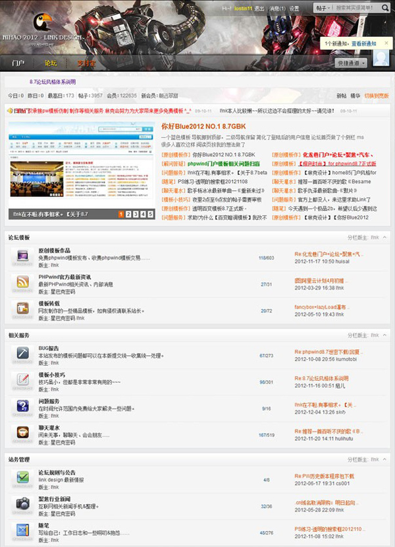Open 模板转载 forum title

pos(49,304)
